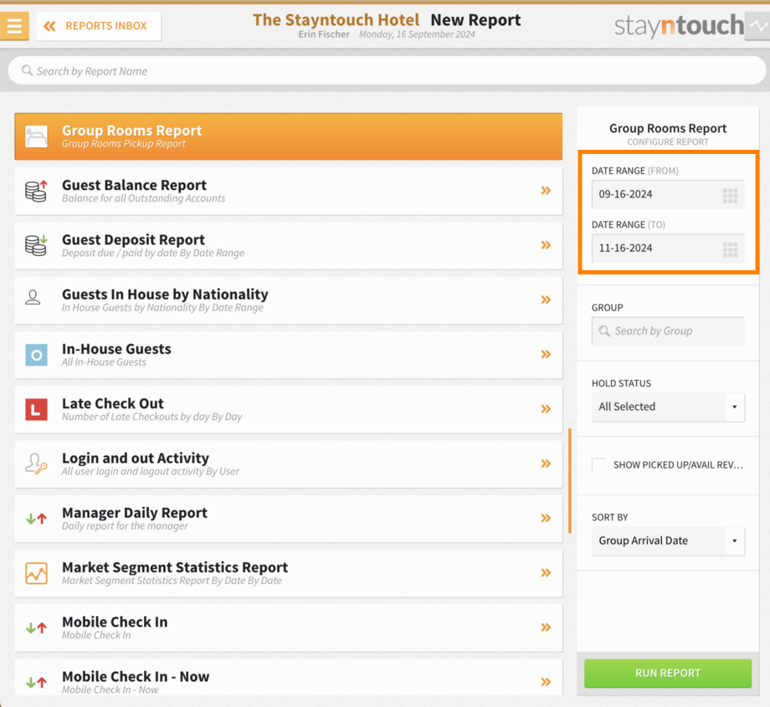Select Market Segment Statistics Report title
770x707 pixels.
click(175, 567)
